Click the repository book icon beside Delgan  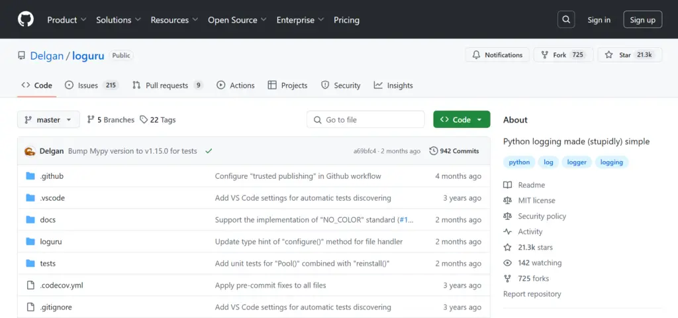click(21, 56)
